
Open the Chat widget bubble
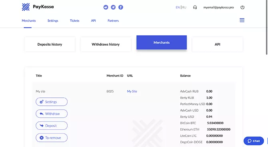click(254, 141)
